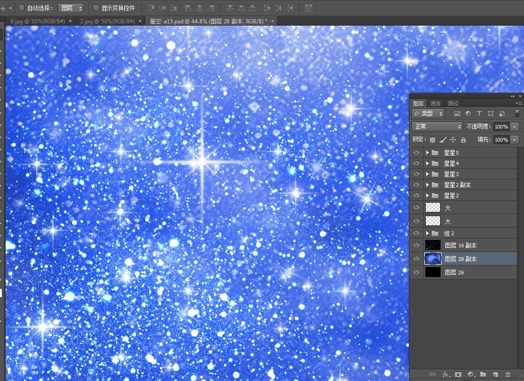
Task: Click the distribute right edges icon
Action: 290,8
